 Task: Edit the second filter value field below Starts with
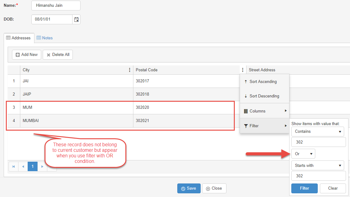pos(319,176)
